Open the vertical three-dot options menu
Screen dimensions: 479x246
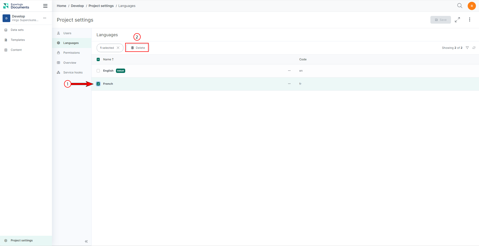click(469, 20)
